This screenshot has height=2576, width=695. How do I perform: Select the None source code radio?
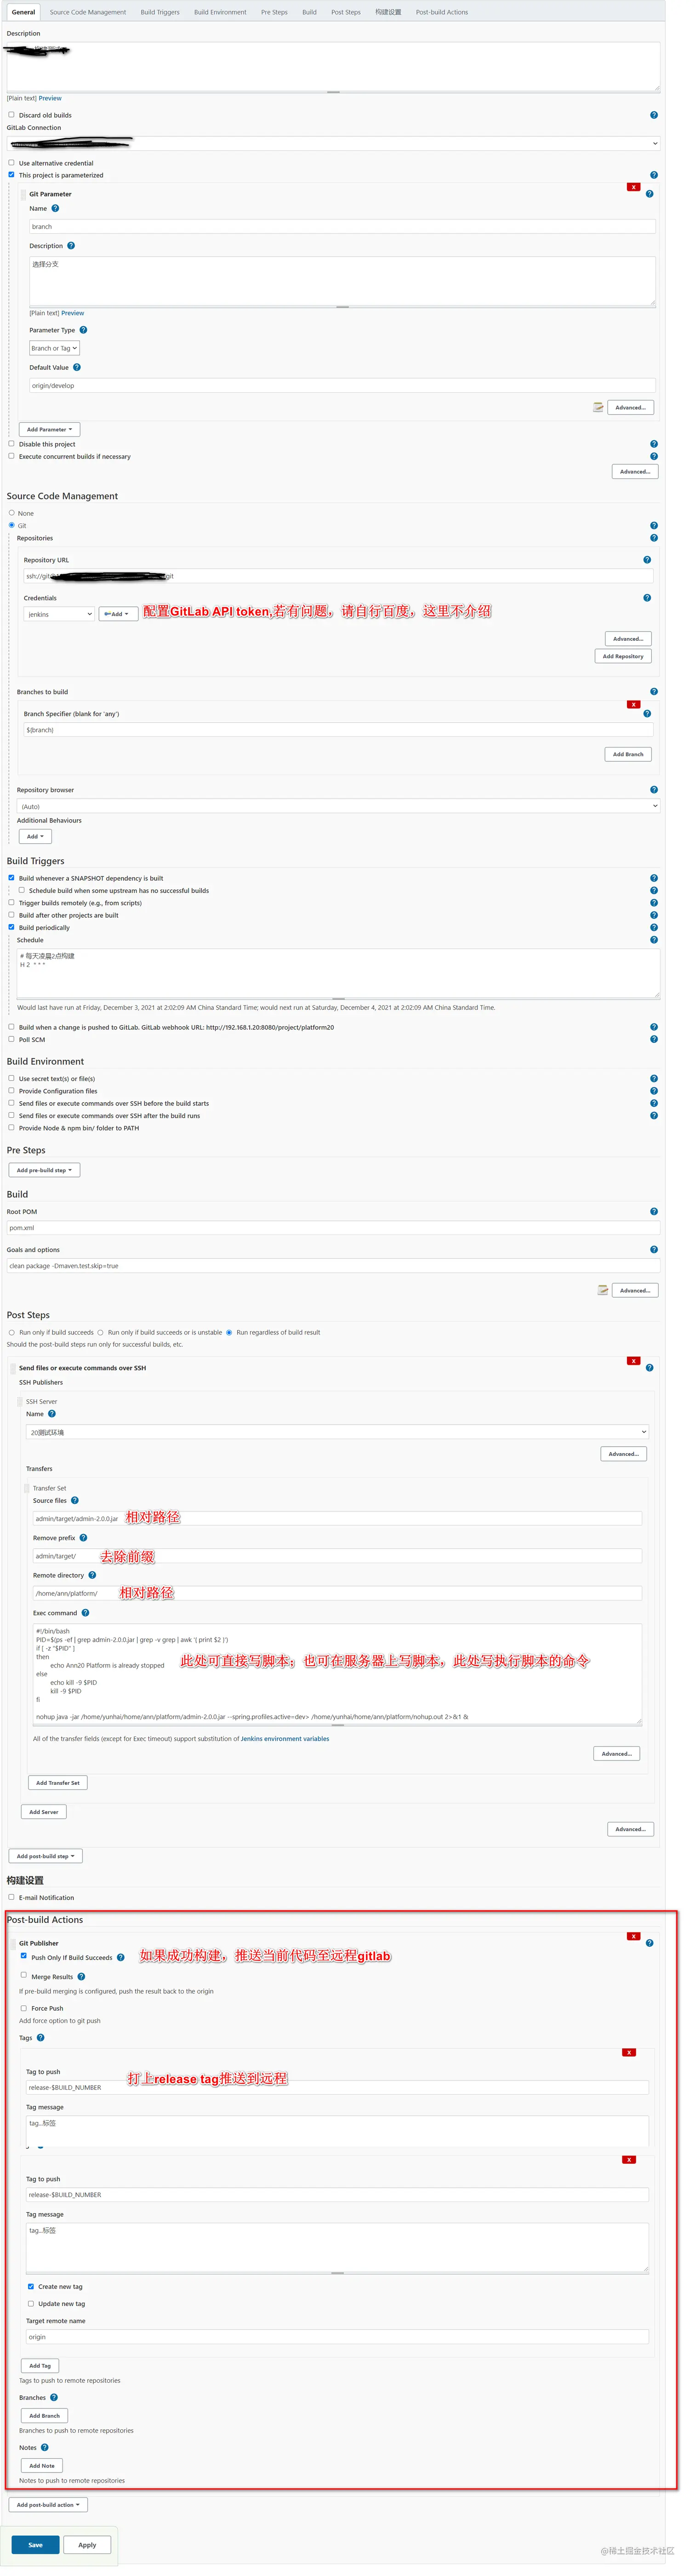pos(12,513)
